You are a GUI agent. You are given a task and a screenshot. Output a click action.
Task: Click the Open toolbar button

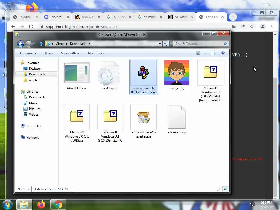pyautogui.click(x=49, y=53)
